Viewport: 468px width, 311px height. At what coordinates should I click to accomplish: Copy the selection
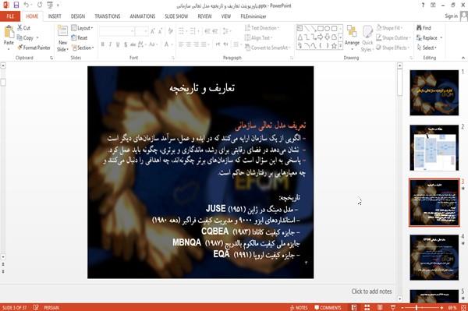coord(26,38)
